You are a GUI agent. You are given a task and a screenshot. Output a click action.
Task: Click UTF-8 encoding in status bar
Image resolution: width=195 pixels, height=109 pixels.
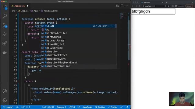[72, 107]
